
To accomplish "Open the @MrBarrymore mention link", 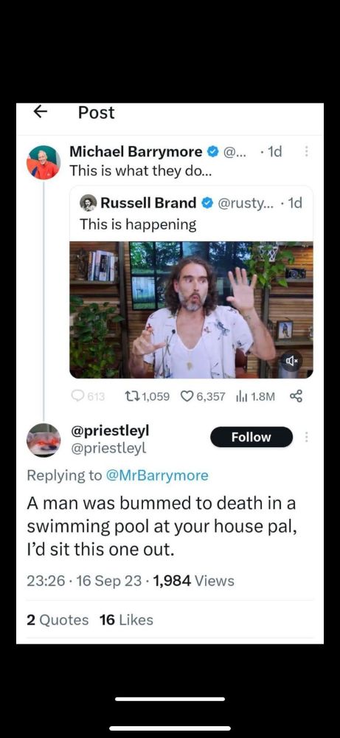I will [x=157, y=475].
